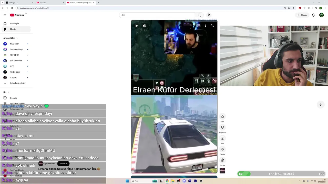
Task: Expand 'Daha fazla göster' subscriptions
Action: pos(16,83)
